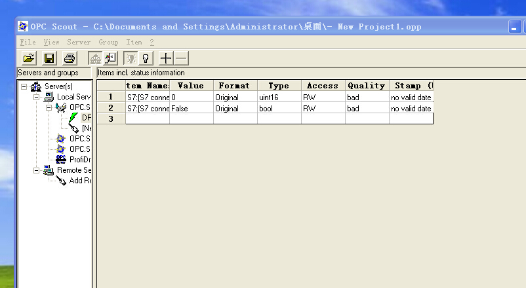Click the S7:[S7 conne cell in the bool row
The height and width of the screenshot is (288, 526).
click(x=148, y=108)
